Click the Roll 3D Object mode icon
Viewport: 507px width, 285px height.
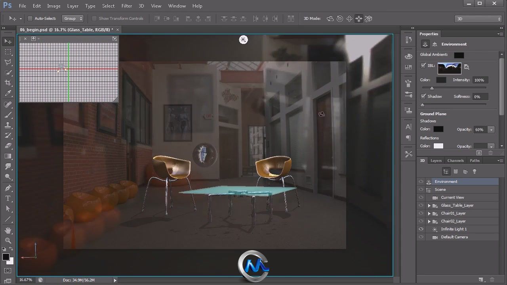click(x=340, y=19)
